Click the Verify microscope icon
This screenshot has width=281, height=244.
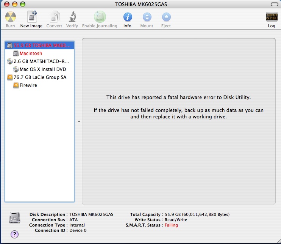[73, 17]
